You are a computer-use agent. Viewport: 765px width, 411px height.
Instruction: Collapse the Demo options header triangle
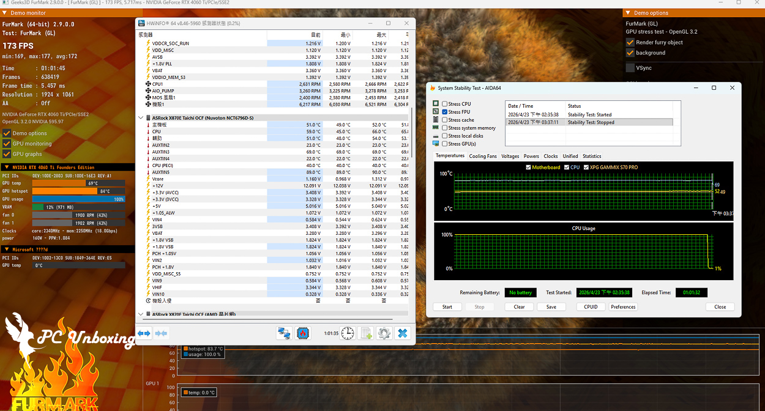pyautogui.click(x=627, y=13)
